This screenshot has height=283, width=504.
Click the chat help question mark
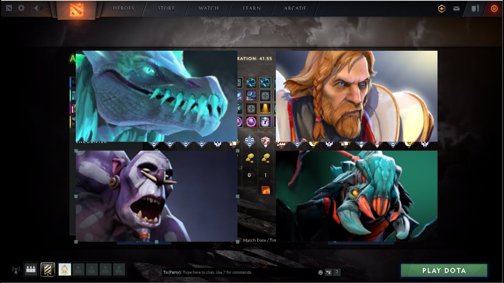pos(337,272)
